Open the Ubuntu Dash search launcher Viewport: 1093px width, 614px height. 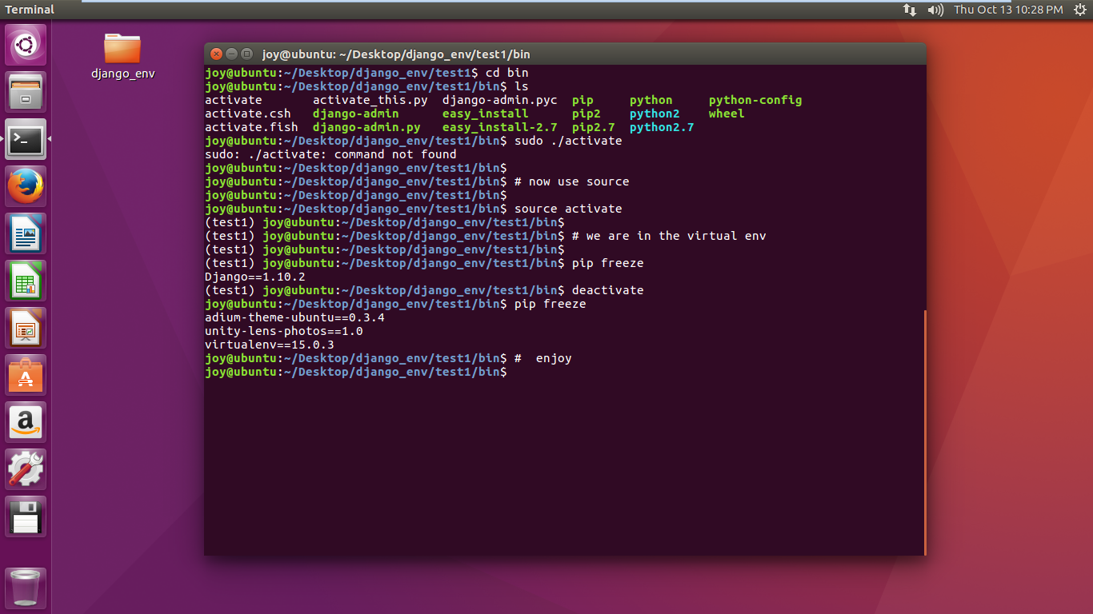click(26, 45)
